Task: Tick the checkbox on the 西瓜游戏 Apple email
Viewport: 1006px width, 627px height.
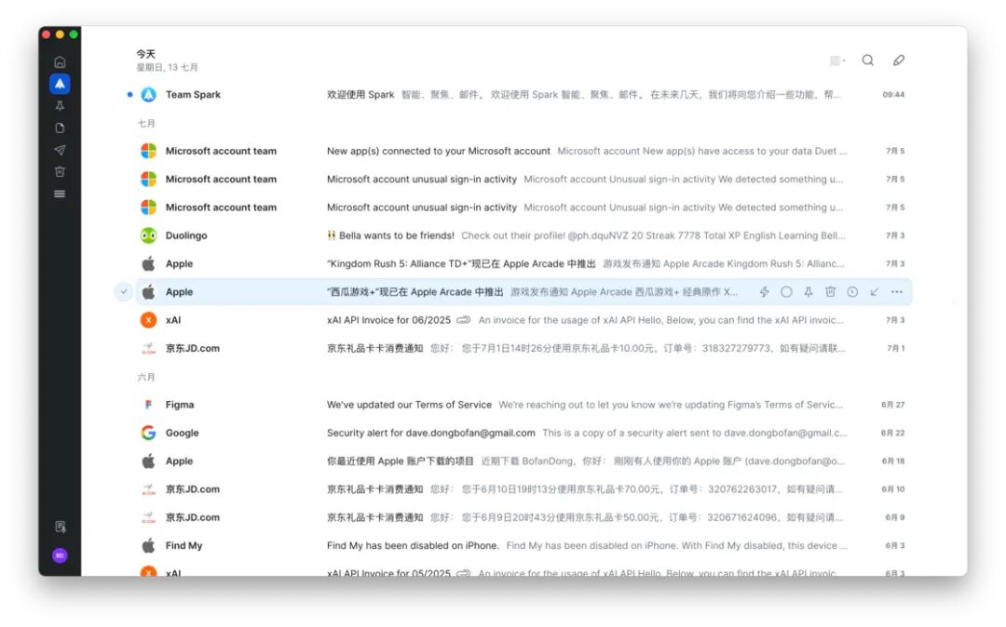Action: (x=123, y=292)
